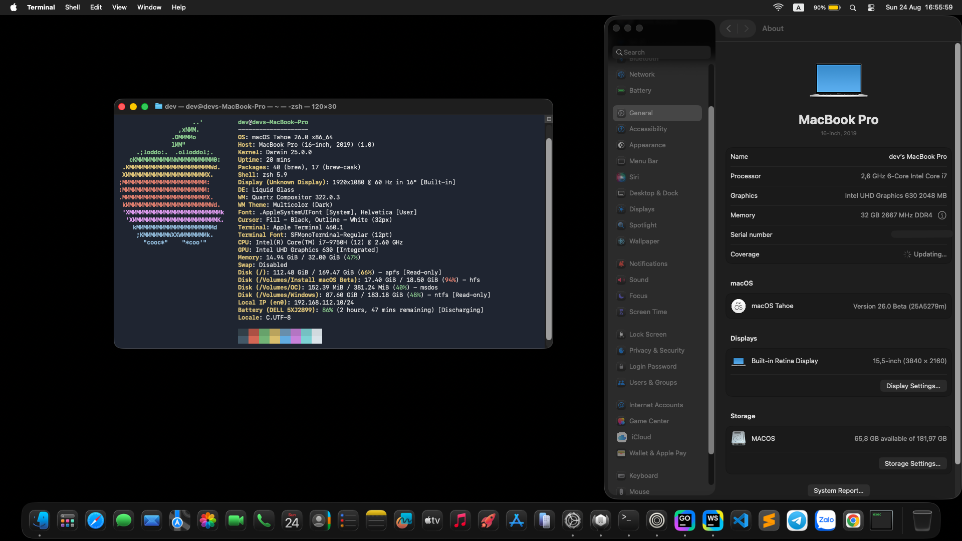This screenshot has width=962, height=541.
Task: Open Telegram in the Dock
Action: click(x=797, y=521)
